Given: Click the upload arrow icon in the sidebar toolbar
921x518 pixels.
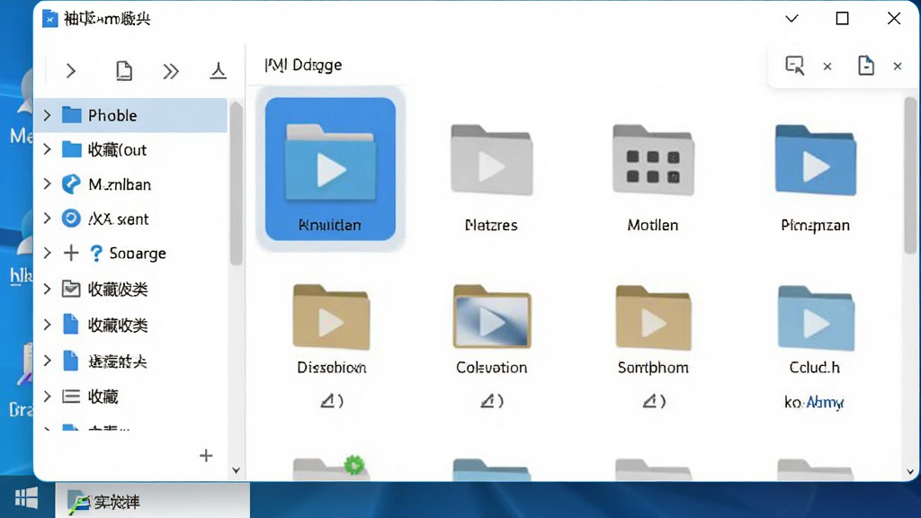Looking at the screenshot, I should click(218, 71).
